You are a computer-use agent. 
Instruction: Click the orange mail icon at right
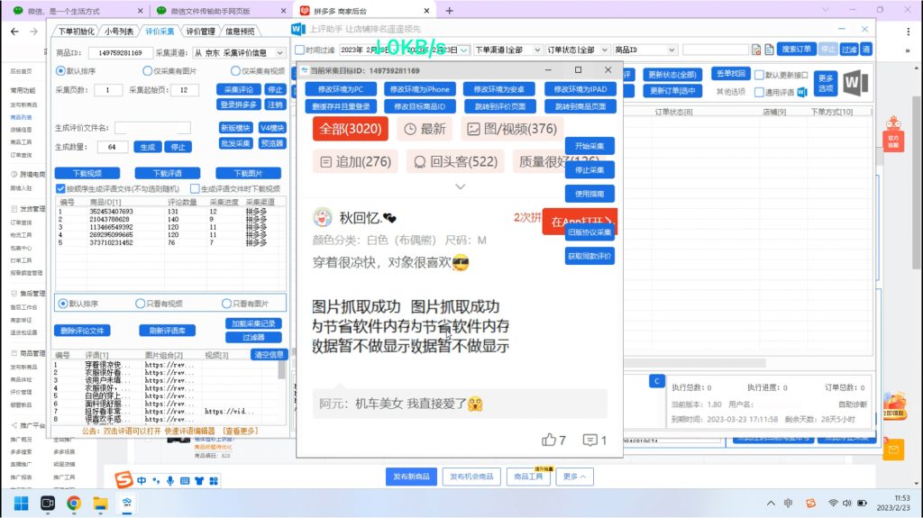pyautogui.click(x=893, y=450)
